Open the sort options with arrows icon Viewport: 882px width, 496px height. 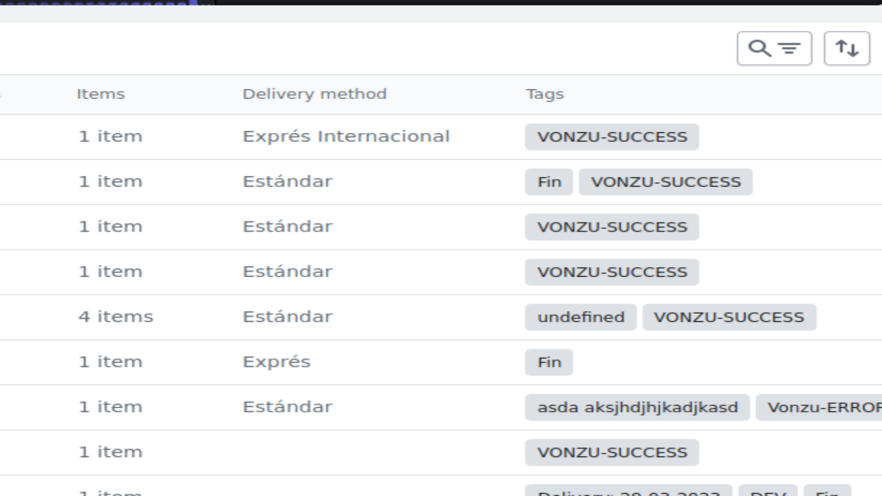(847, 48)
